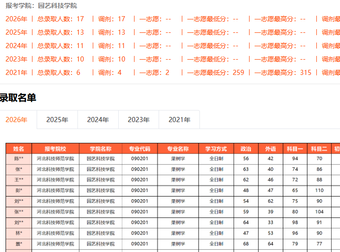Click 科目一 score 98 cell
340x252 pixels.
[295, 222]
